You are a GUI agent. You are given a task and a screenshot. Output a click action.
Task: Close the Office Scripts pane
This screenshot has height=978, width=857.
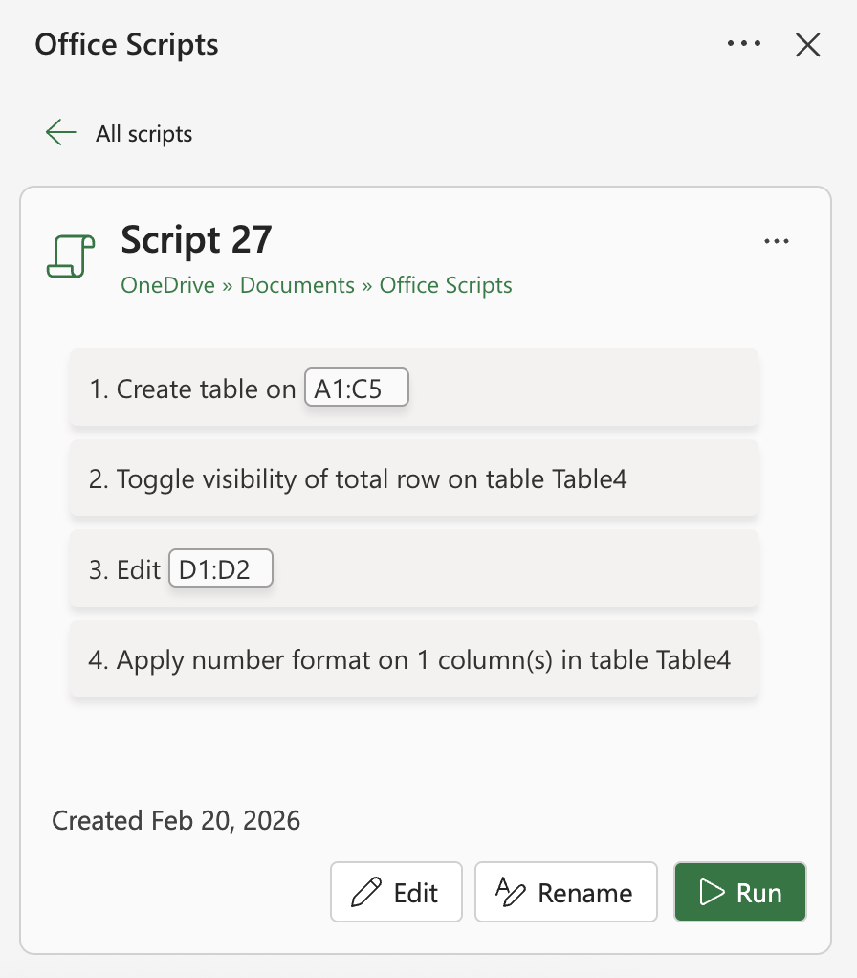tap(808, 44)
